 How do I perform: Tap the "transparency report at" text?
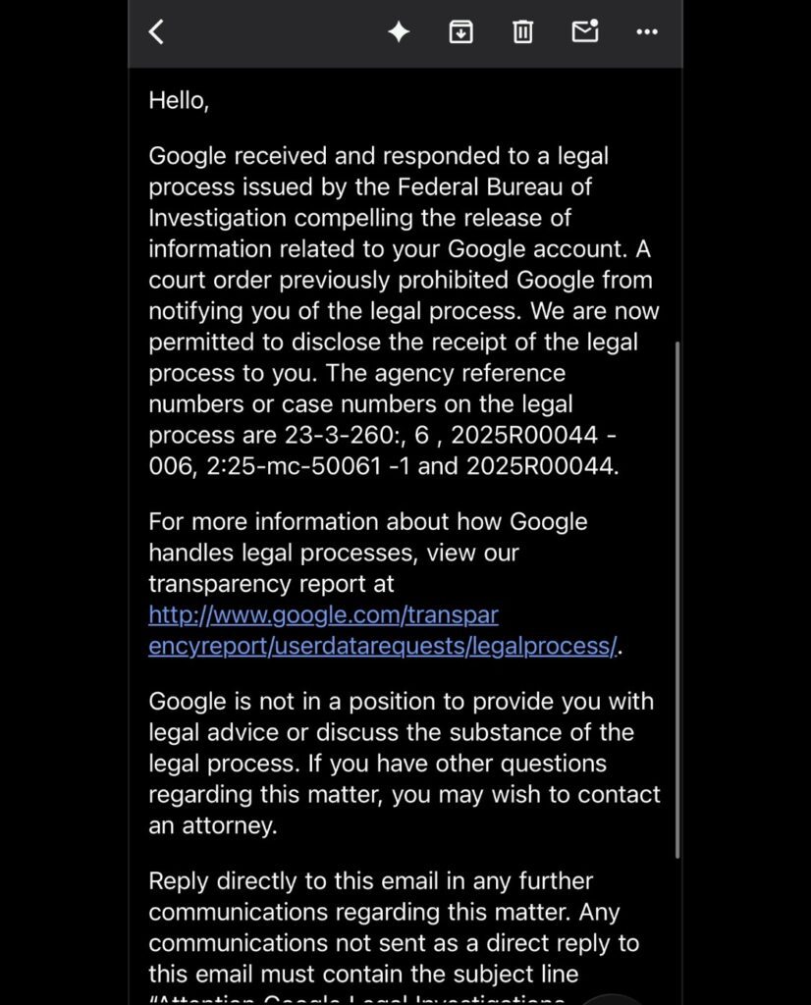[x=271, y=584]
